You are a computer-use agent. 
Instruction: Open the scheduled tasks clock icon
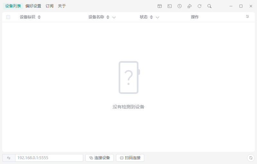[180, 6]
